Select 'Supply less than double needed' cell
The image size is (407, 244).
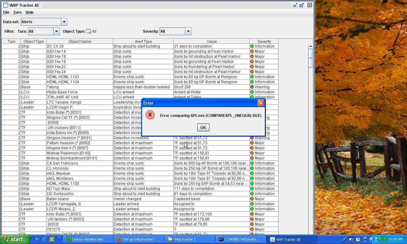(x=143, y=87)
